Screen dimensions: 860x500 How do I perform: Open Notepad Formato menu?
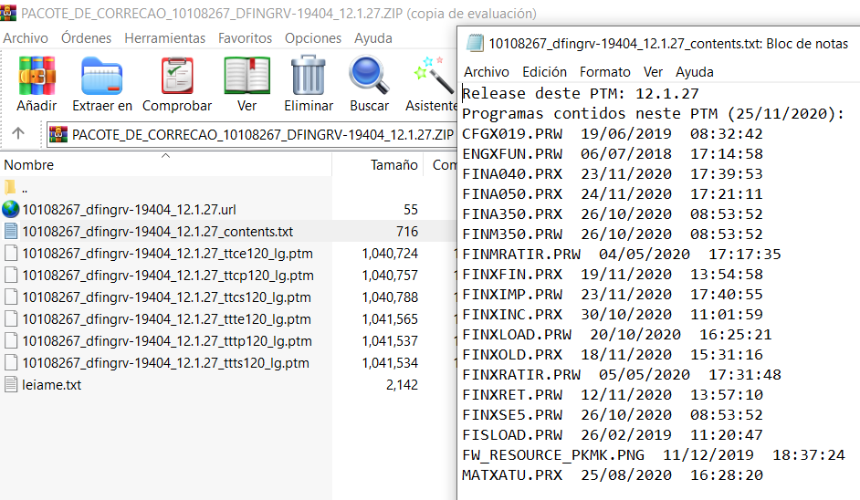[605, 72]
